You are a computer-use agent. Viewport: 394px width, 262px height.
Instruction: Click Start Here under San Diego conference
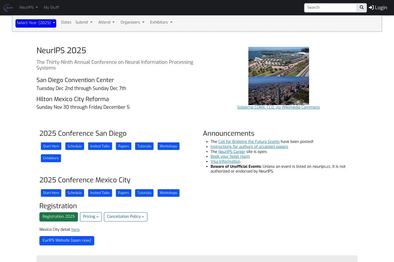(x=51, y=146)
